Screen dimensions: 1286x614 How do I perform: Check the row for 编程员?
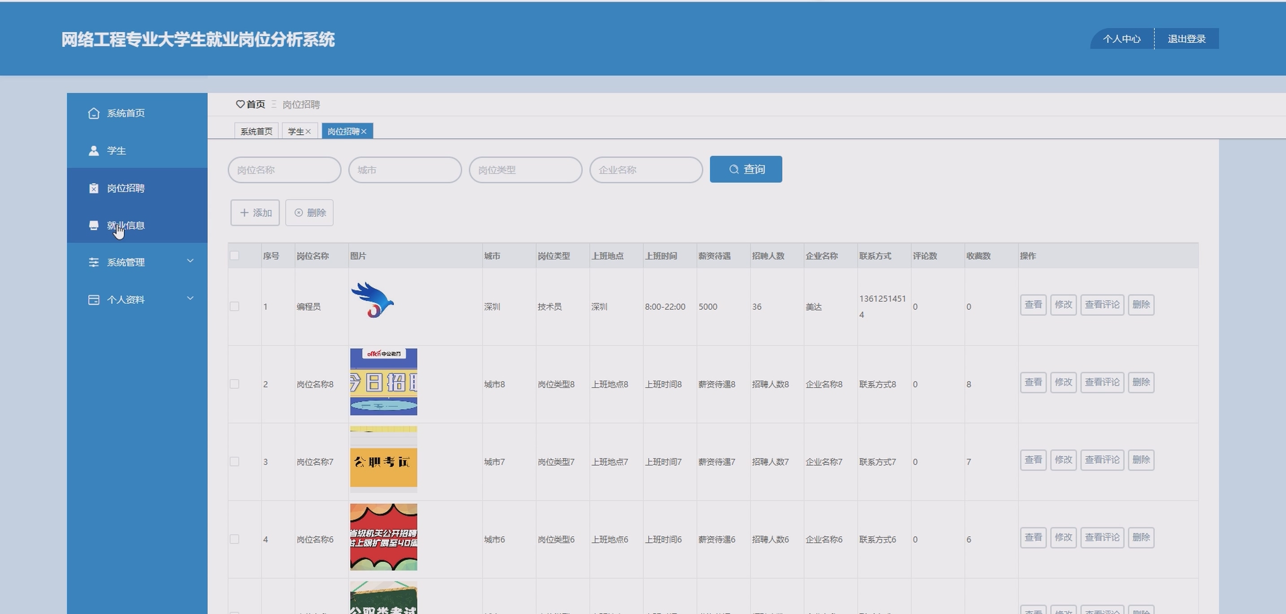(234, 306)
